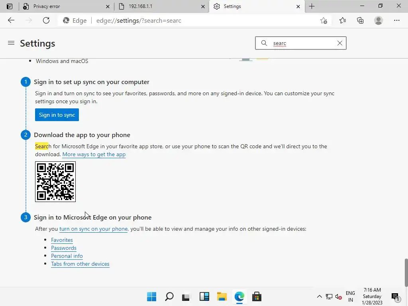Click heading Download the app to your phone
408x306 pixels.
click(x=82, y=135)
